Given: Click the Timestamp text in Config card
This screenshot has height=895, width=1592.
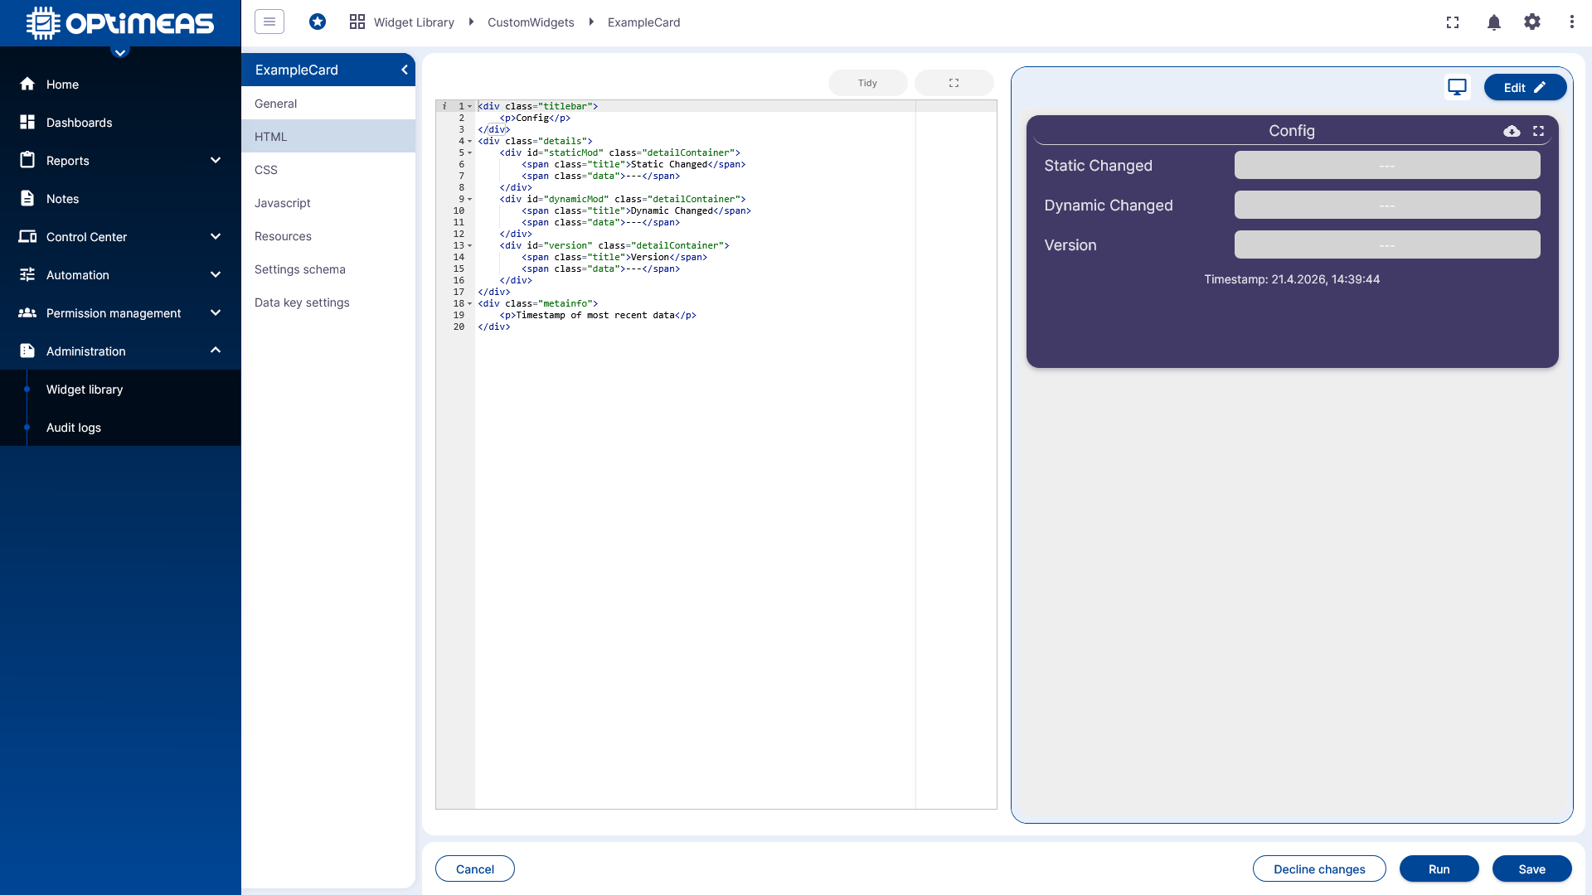Looking at the screenshot, I should click(x=1292, y=279).
